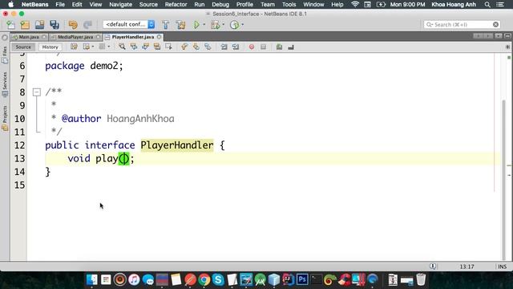513x289 pixels.
Task: Click the Find Selection magnifier icon
Action: (122, 47)
